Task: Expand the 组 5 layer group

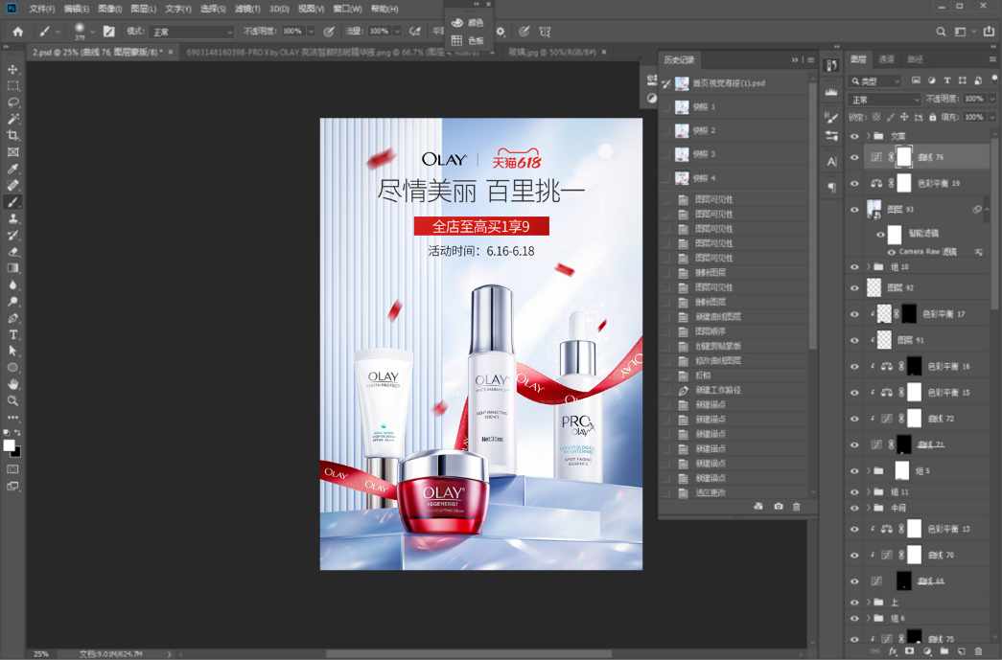Action: point(869,470)
